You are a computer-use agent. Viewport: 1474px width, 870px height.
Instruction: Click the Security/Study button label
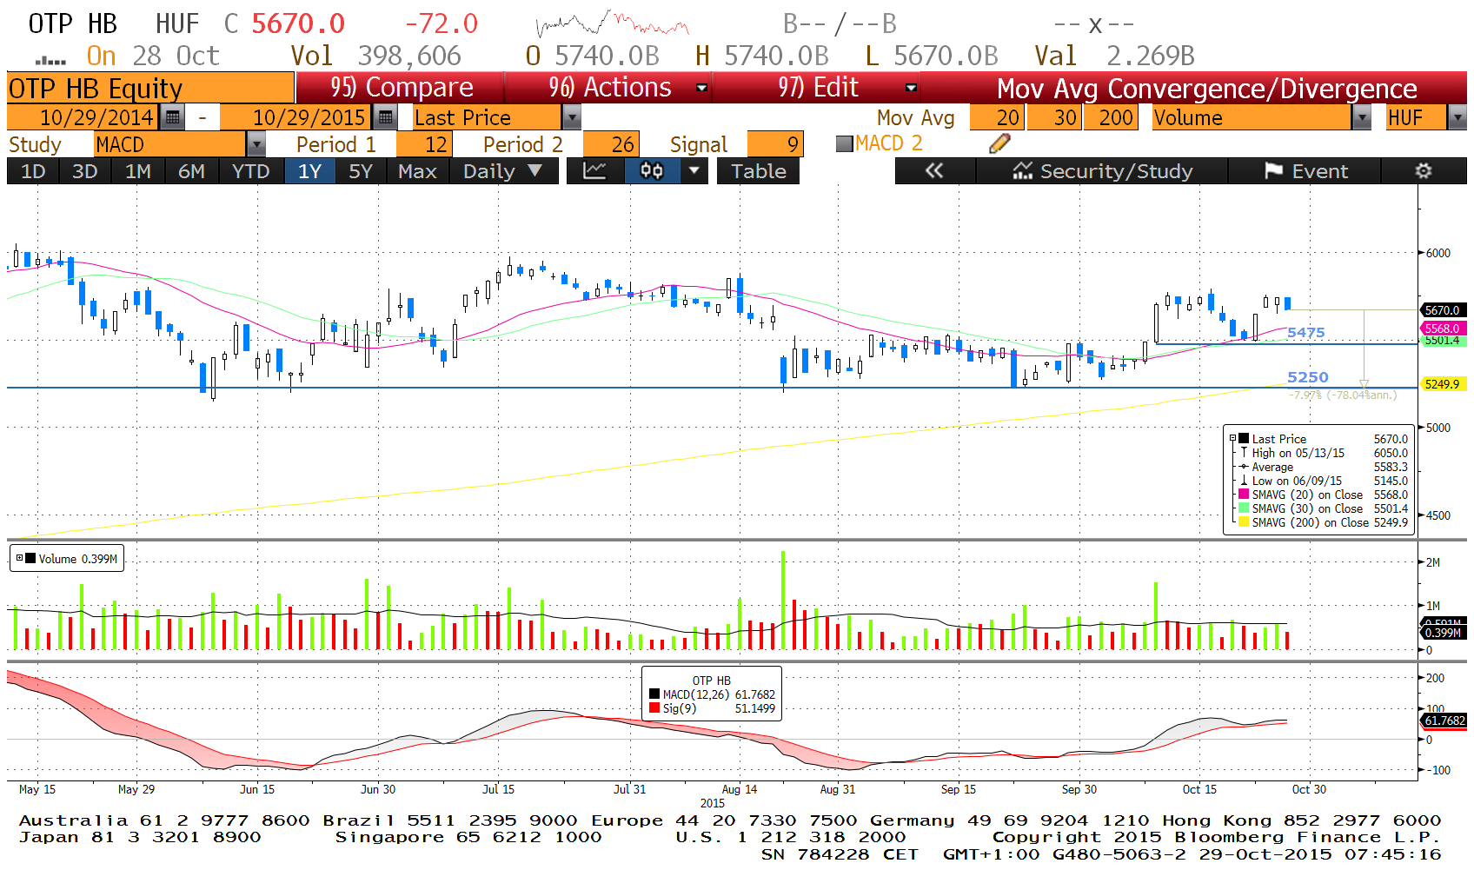tap(1116, 171)
